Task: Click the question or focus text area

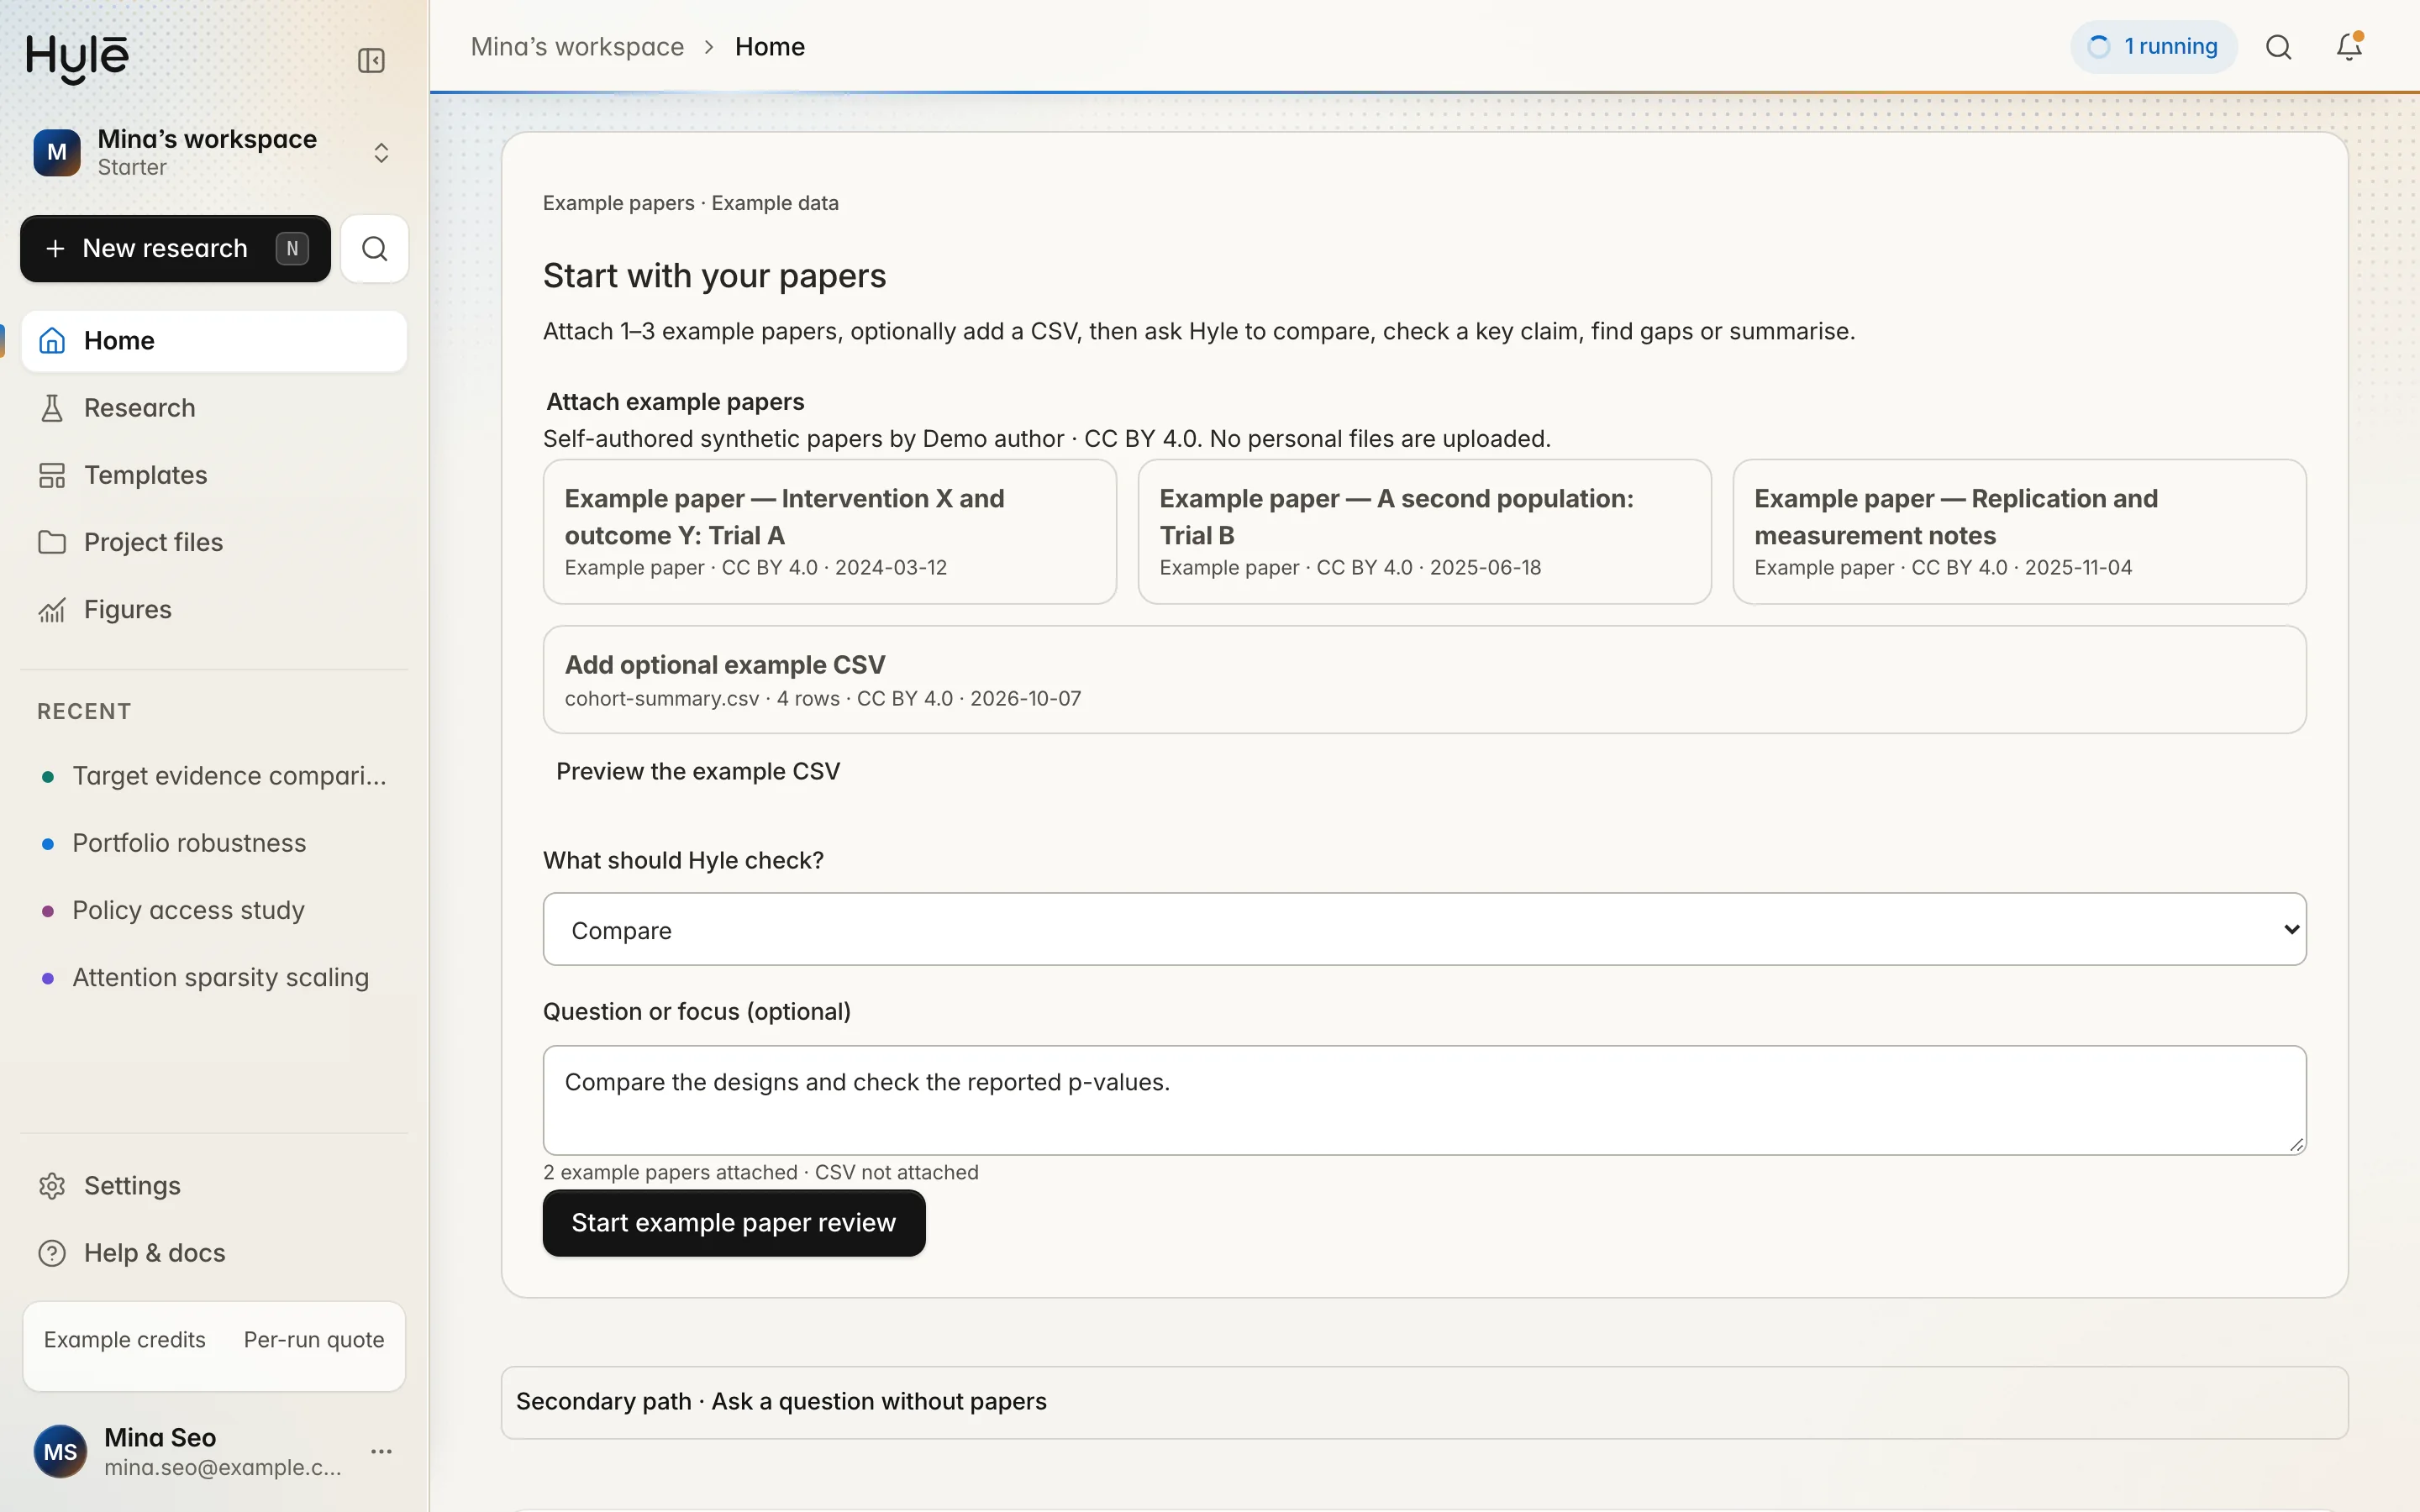Action: [x=1424, y=1100]
